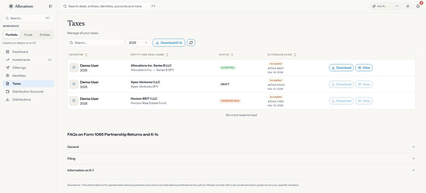
Task: Click the sidebar Search field
Action: click(28, 18)
